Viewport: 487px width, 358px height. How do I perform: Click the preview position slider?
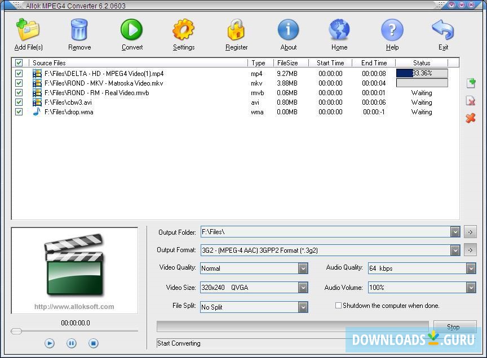pyautogui.click(x=17, y=332)
